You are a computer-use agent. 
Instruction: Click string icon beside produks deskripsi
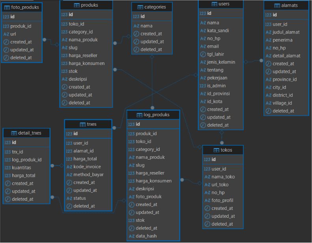pos(64,79)
